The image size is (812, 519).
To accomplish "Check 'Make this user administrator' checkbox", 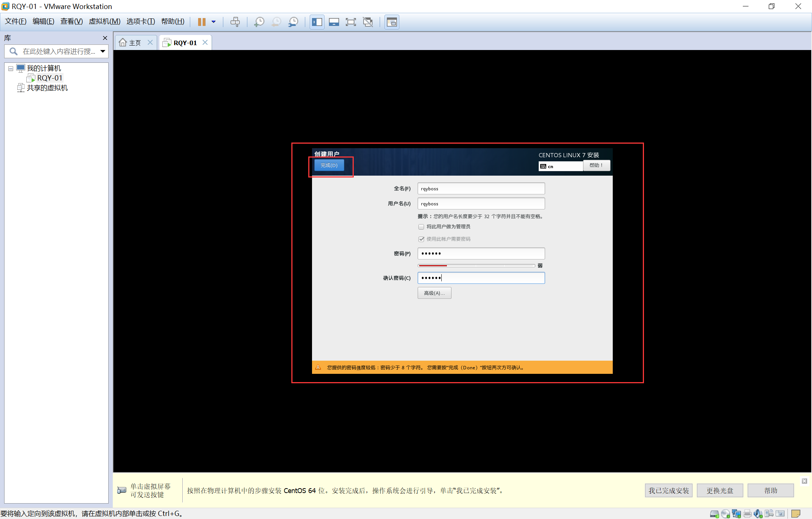I will 421,227.
